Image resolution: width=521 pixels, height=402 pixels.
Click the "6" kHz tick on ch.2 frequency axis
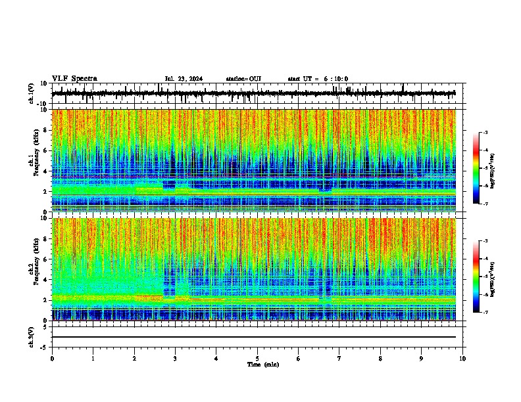[x=46, y=259]
